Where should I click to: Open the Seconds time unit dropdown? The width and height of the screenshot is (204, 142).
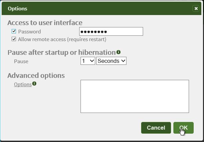[x=111, y=61]
